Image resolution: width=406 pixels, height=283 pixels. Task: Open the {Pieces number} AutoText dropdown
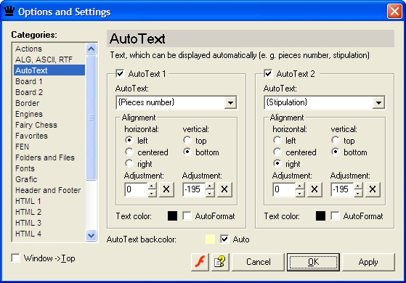point(230,103)
